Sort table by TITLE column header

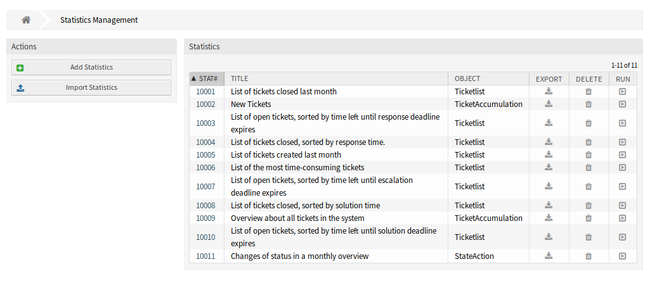[x=336, y=79]
